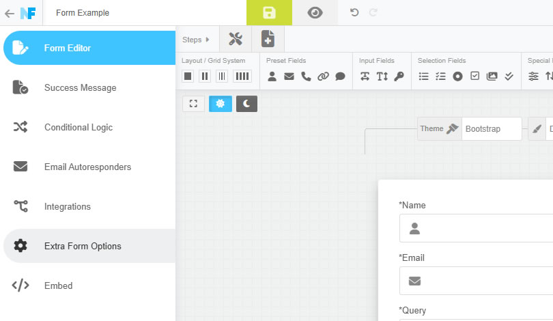Switch to light mode with sun button
Image resolution: width=553 pixels, height=321 pixels.
(221, 104)
